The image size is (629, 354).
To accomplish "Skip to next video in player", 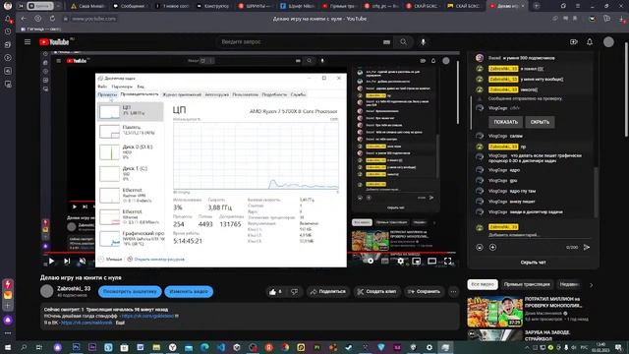I will [x=67, y=261].
